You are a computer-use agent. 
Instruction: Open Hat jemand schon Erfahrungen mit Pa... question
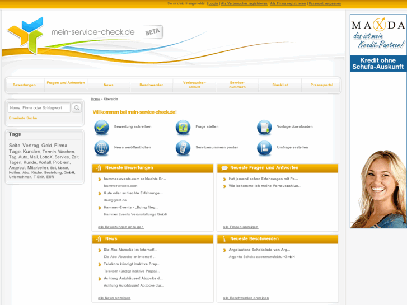pyautogui.click(x=263, y=179)
